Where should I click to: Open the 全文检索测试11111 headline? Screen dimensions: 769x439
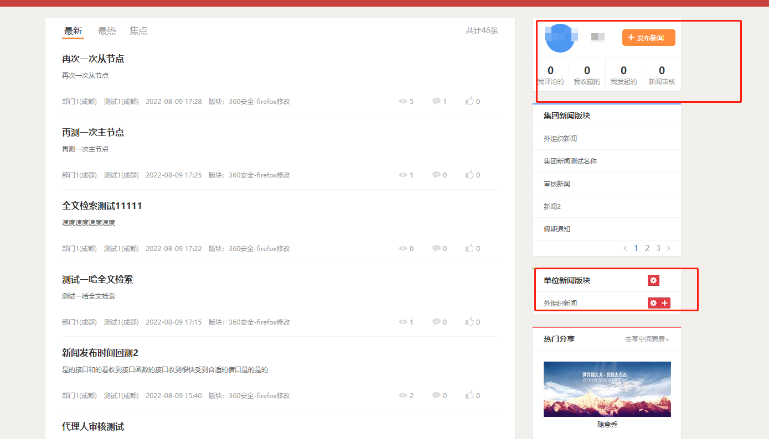point(102,206)
